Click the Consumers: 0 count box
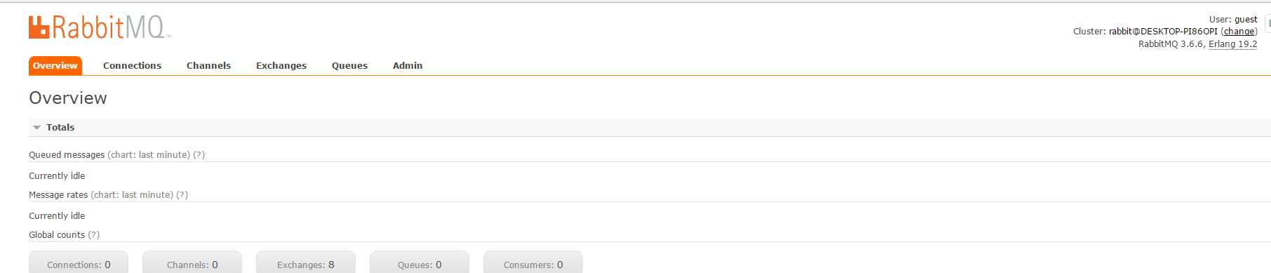1271x273 pixels. 533,262
